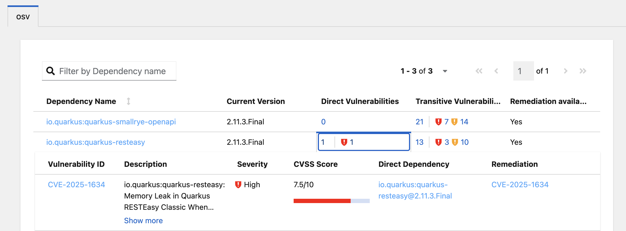Go to next page chevron
The height and width of the screenshot is (231, 626).
[565, 71]
